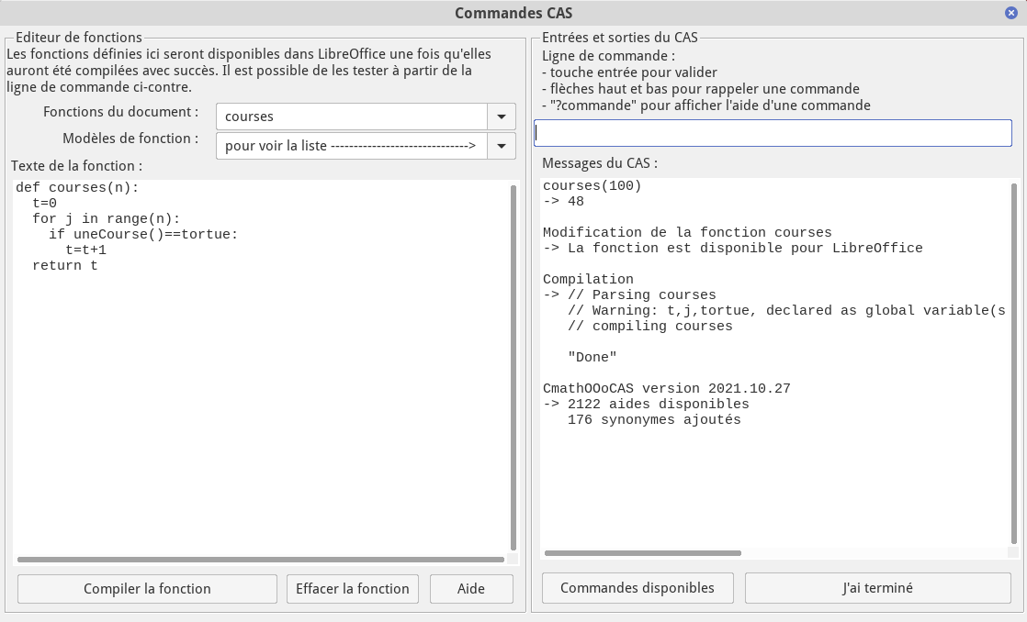Place cursor on the 'return t' code line

click(64, 265)
